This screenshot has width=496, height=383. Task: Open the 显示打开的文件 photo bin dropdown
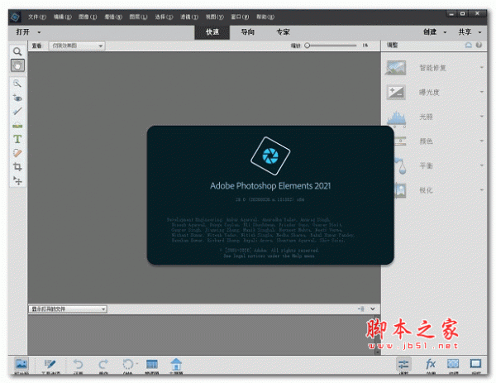click(68, 309)
